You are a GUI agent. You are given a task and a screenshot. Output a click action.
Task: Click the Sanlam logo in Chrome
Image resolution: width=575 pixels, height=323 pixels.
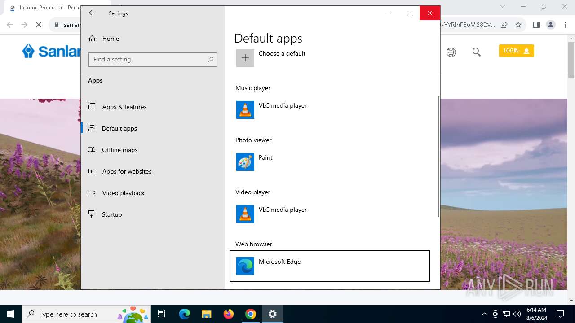51,51
